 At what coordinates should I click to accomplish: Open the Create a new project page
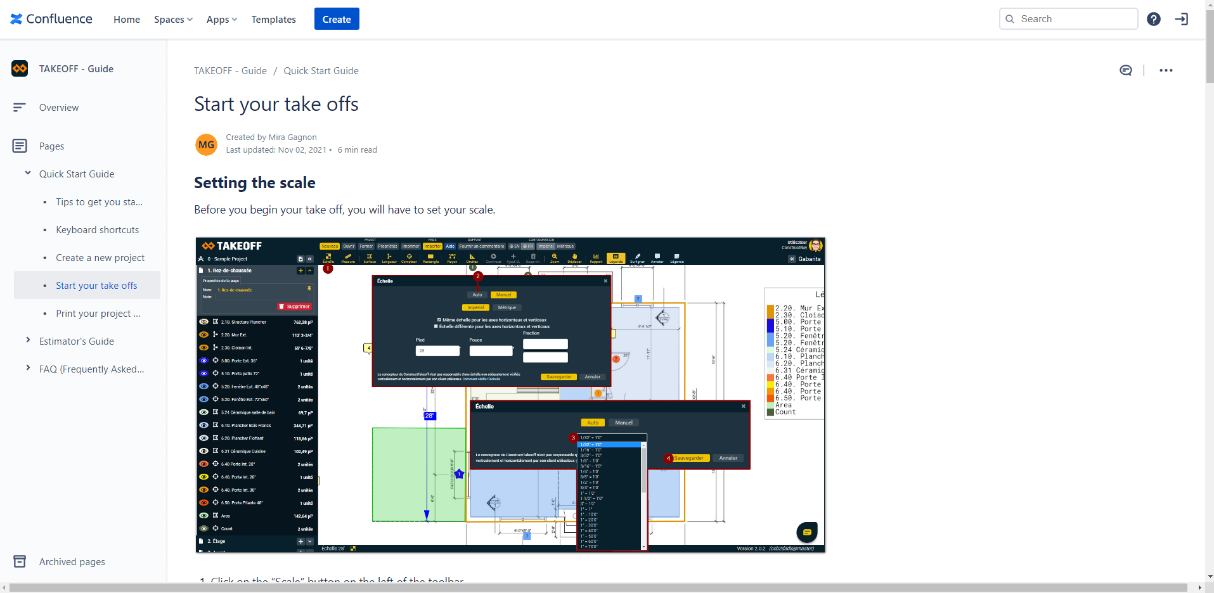[x=100, y=257]
